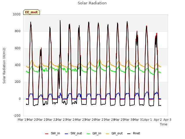
Task: Click the green LW_in legend swatch
Action: 88,134
